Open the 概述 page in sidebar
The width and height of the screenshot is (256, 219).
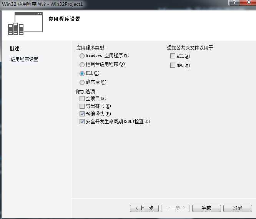(x=14, y=48)
